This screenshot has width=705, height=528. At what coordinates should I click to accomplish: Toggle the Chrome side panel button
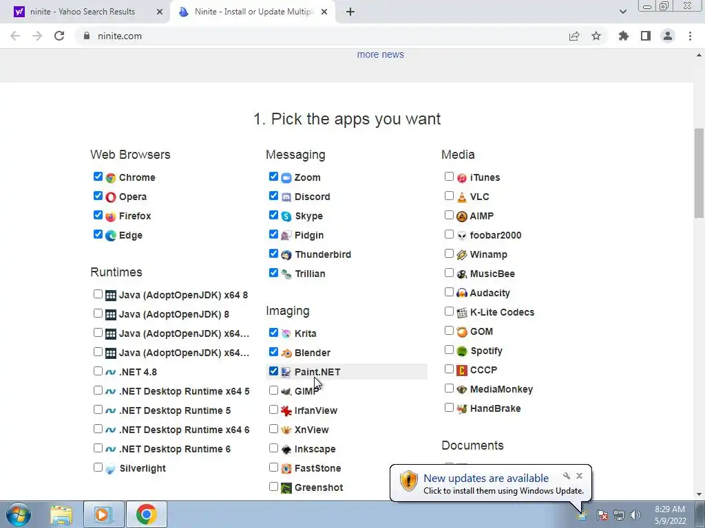pyautogui.click(x=646, y=36)
